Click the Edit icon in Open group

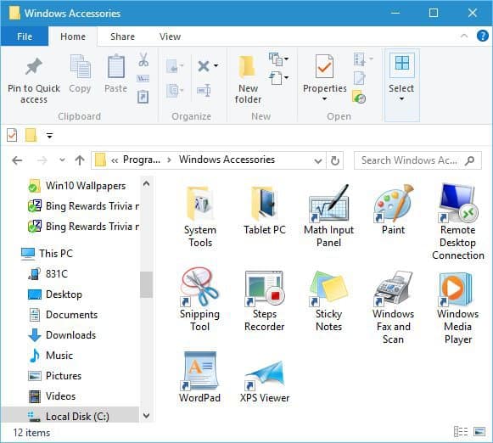pos(360,78)
